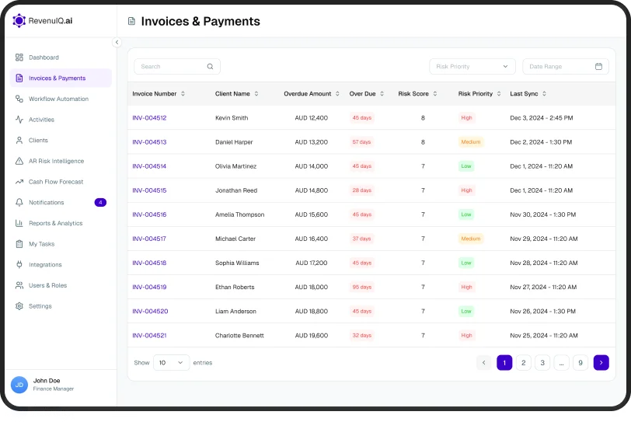
Task: Click the Settings gear icon
Action: (19, 306)
